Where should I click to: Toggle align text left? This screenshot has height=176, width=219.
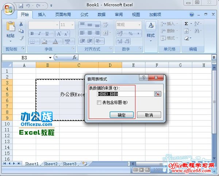pyautogui.click(x=82, y=33)
